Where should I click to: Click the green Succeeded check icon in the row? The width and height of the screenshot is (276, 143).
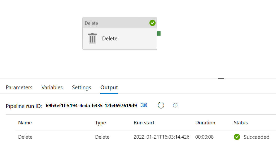point(237,137)
